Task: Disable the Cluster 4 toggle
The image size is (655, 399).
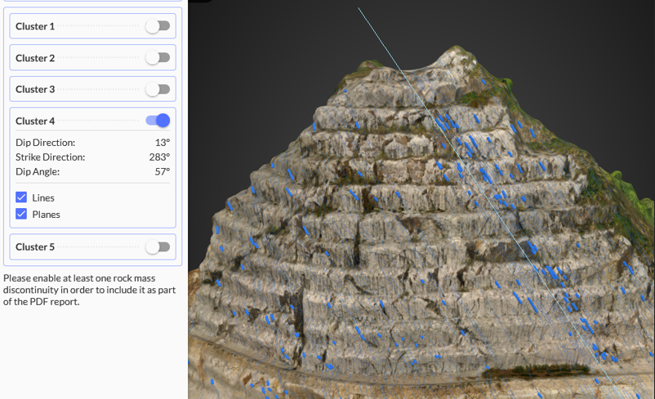Action: pyautogui.click(x=158, y=121)
